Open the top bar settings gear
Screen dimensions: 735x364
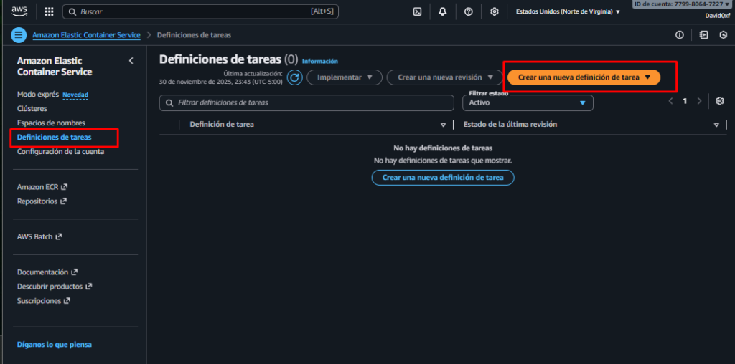494,11
